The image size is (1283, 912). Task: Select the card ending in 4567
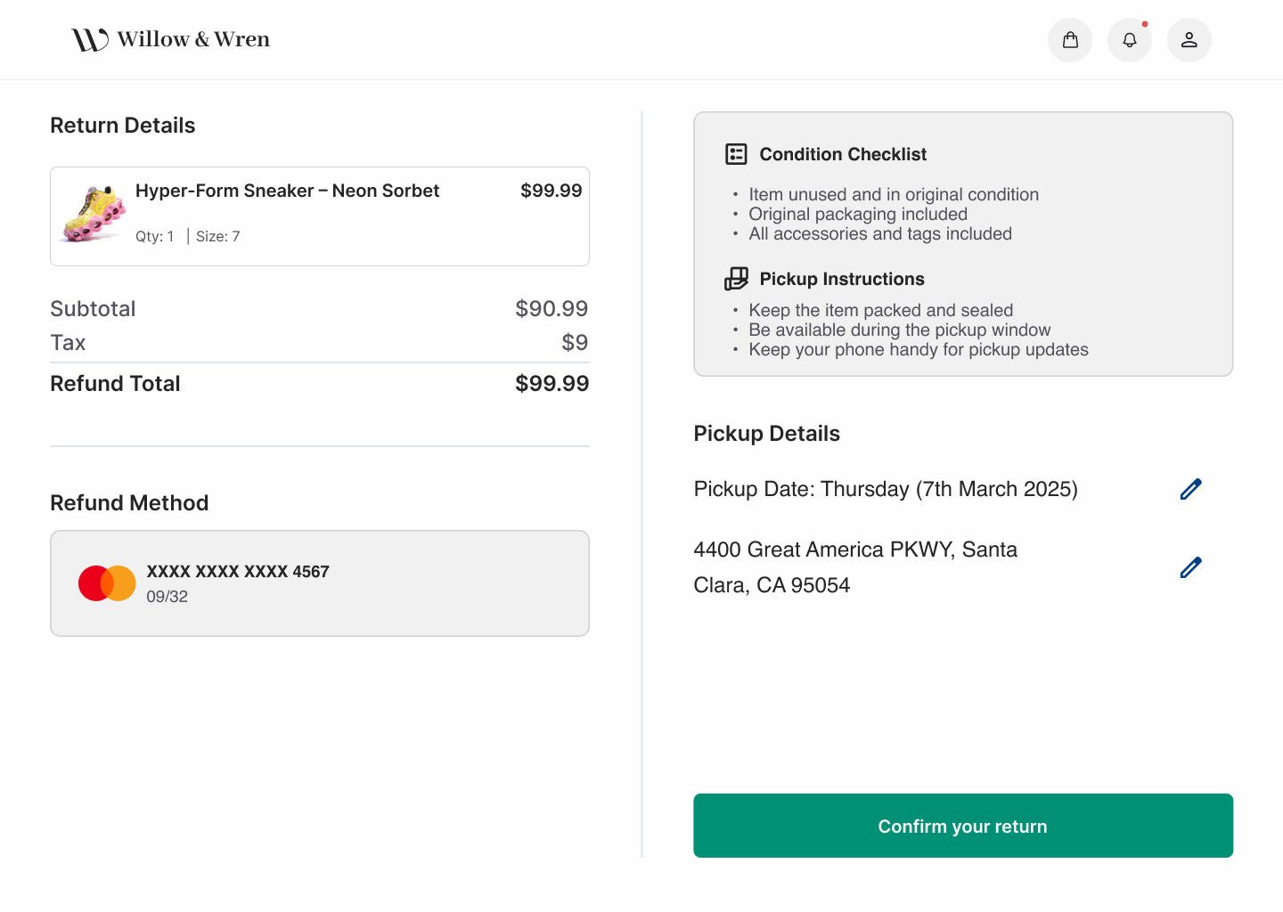click(320, 583)
